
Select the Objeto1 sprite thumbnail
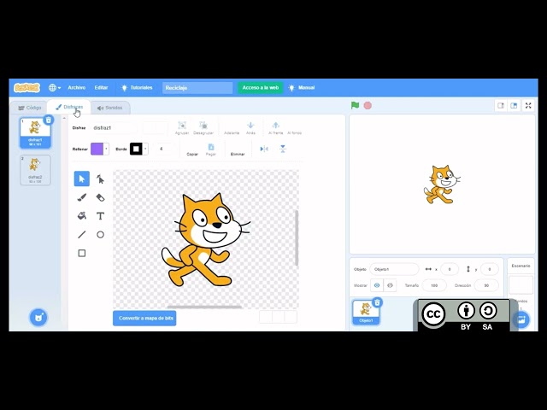[366, 312]
